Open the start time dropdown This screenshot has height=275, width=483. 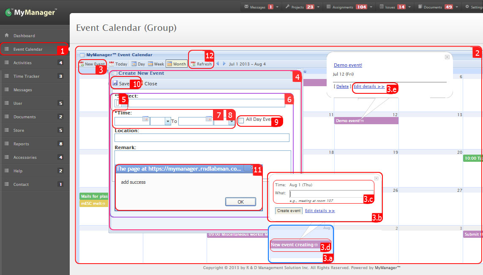click(168, 121)
